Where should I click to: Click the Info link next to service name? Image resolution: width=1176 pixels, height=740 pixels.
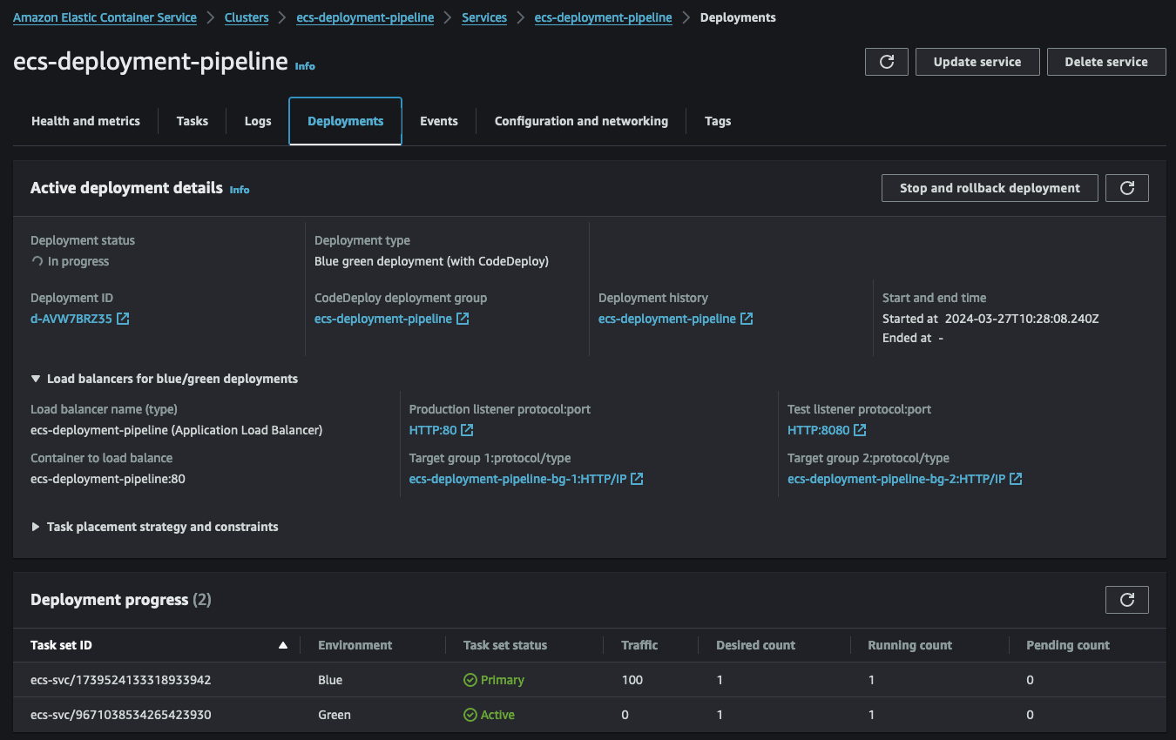pyautogui.click(x=305, y=66)
